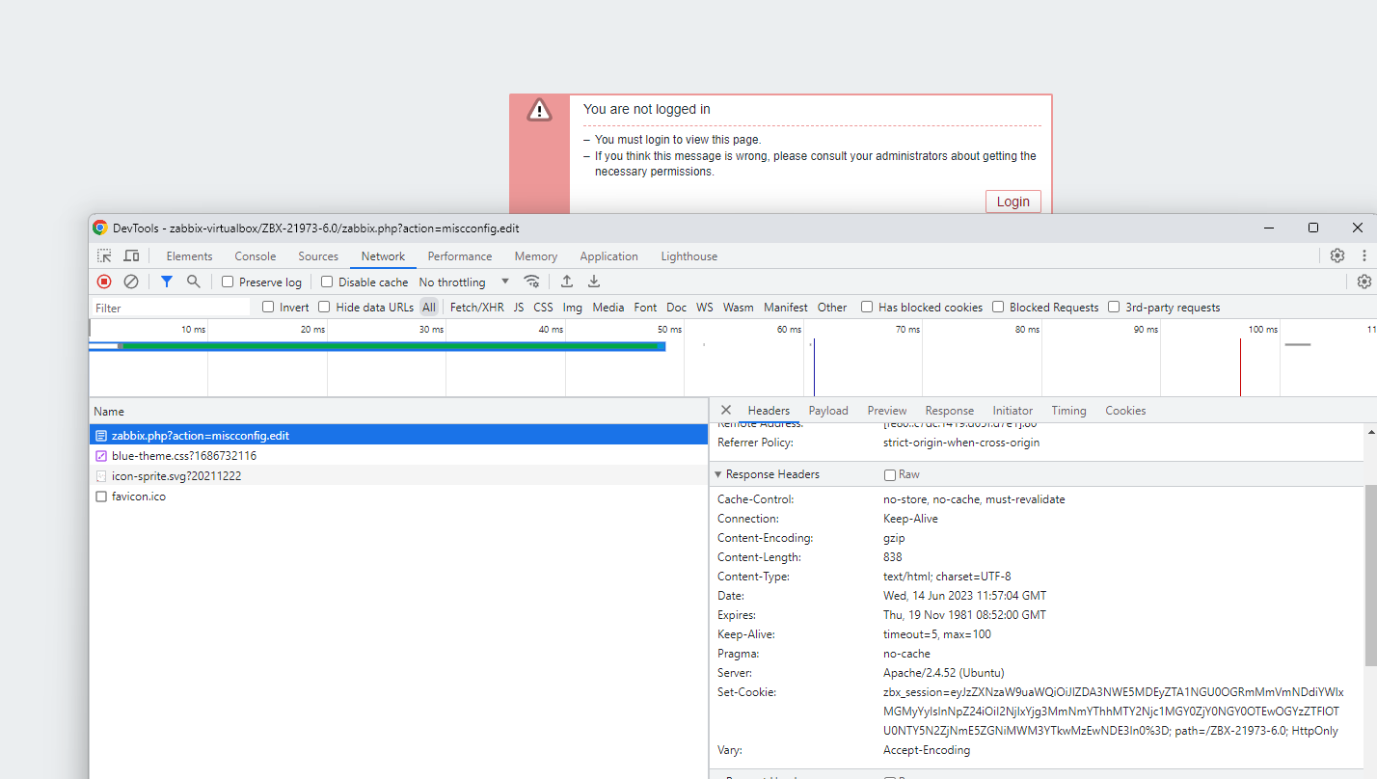Open the Response tab of the request

coord(950,410)
